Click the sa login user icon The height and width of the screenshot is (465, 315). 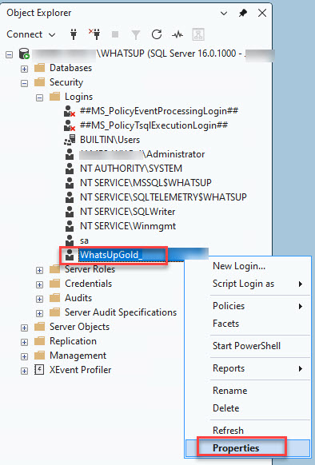70,240
